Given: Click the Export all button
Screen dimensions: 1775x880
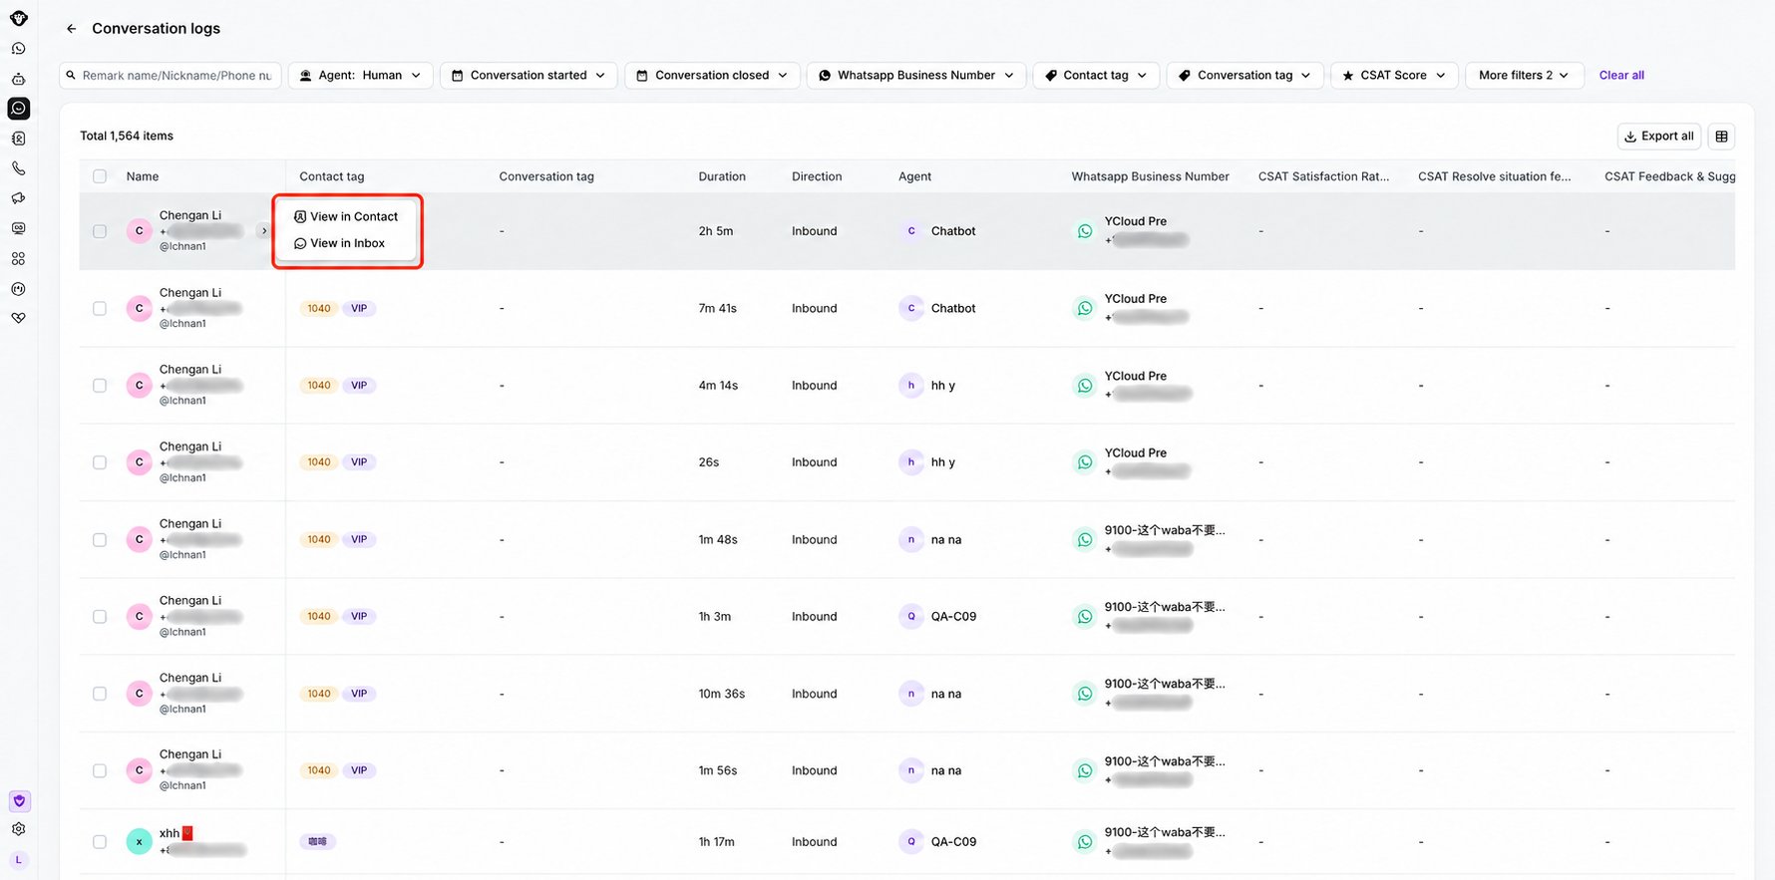Looking at the screenshot, I should (1659, 137).
